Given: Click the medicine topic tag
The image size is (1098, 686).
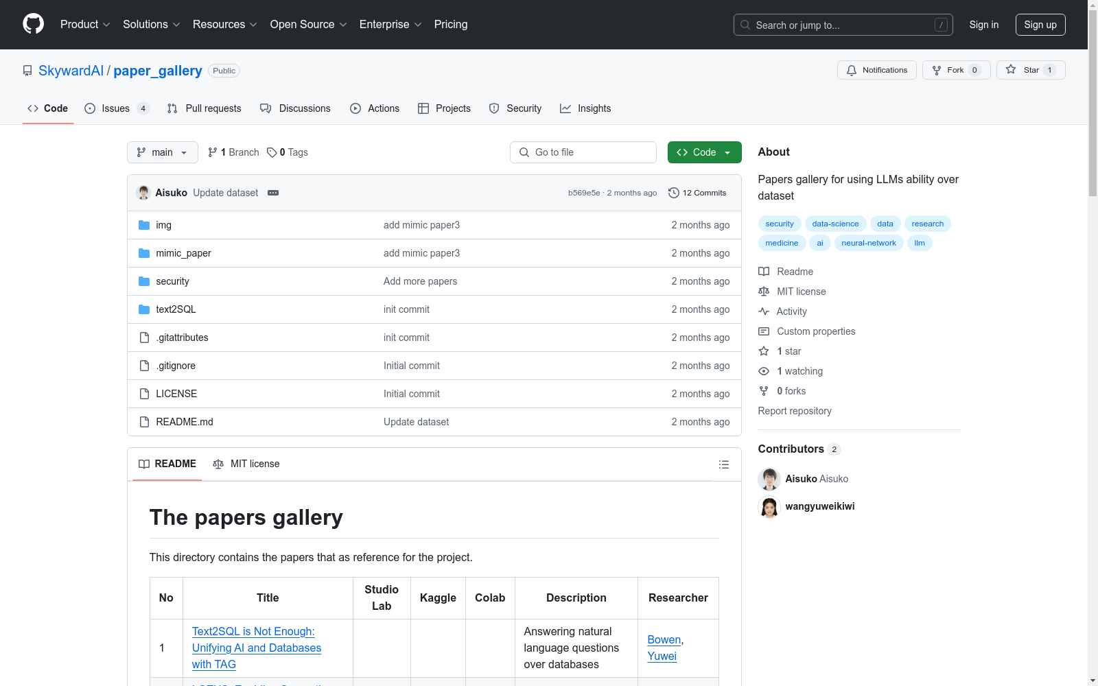Looking at the screenshot, I should [782, 243].
